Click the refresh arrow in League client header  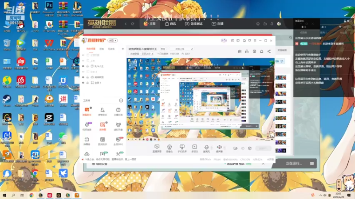[133, 24]
